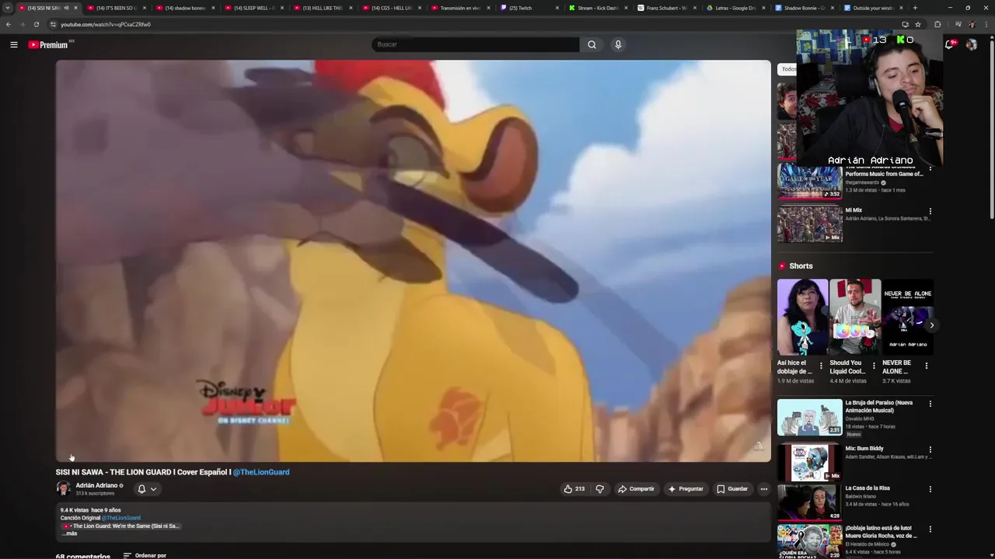
Task: Open options for Mix: Bum Biddy
Action: (x=930, y=450)
